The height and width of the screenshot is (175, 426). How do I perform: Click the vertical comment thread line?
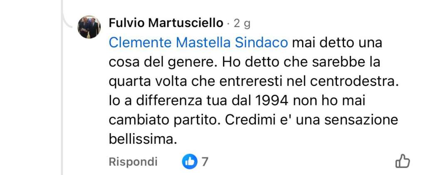pyautogui.click(x=62, y=108)
